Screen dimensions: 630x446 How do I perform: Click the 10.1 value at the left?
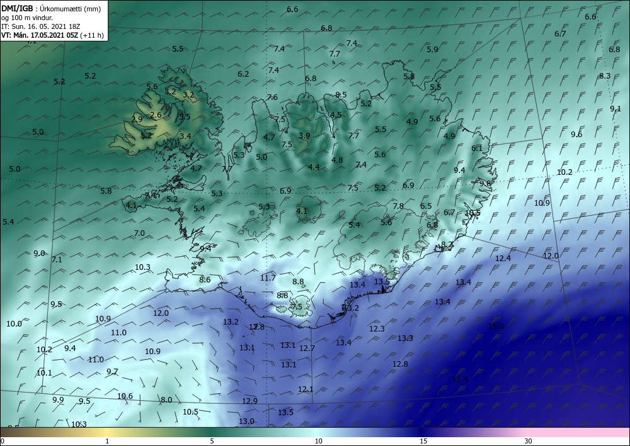[x=44, y=373]
